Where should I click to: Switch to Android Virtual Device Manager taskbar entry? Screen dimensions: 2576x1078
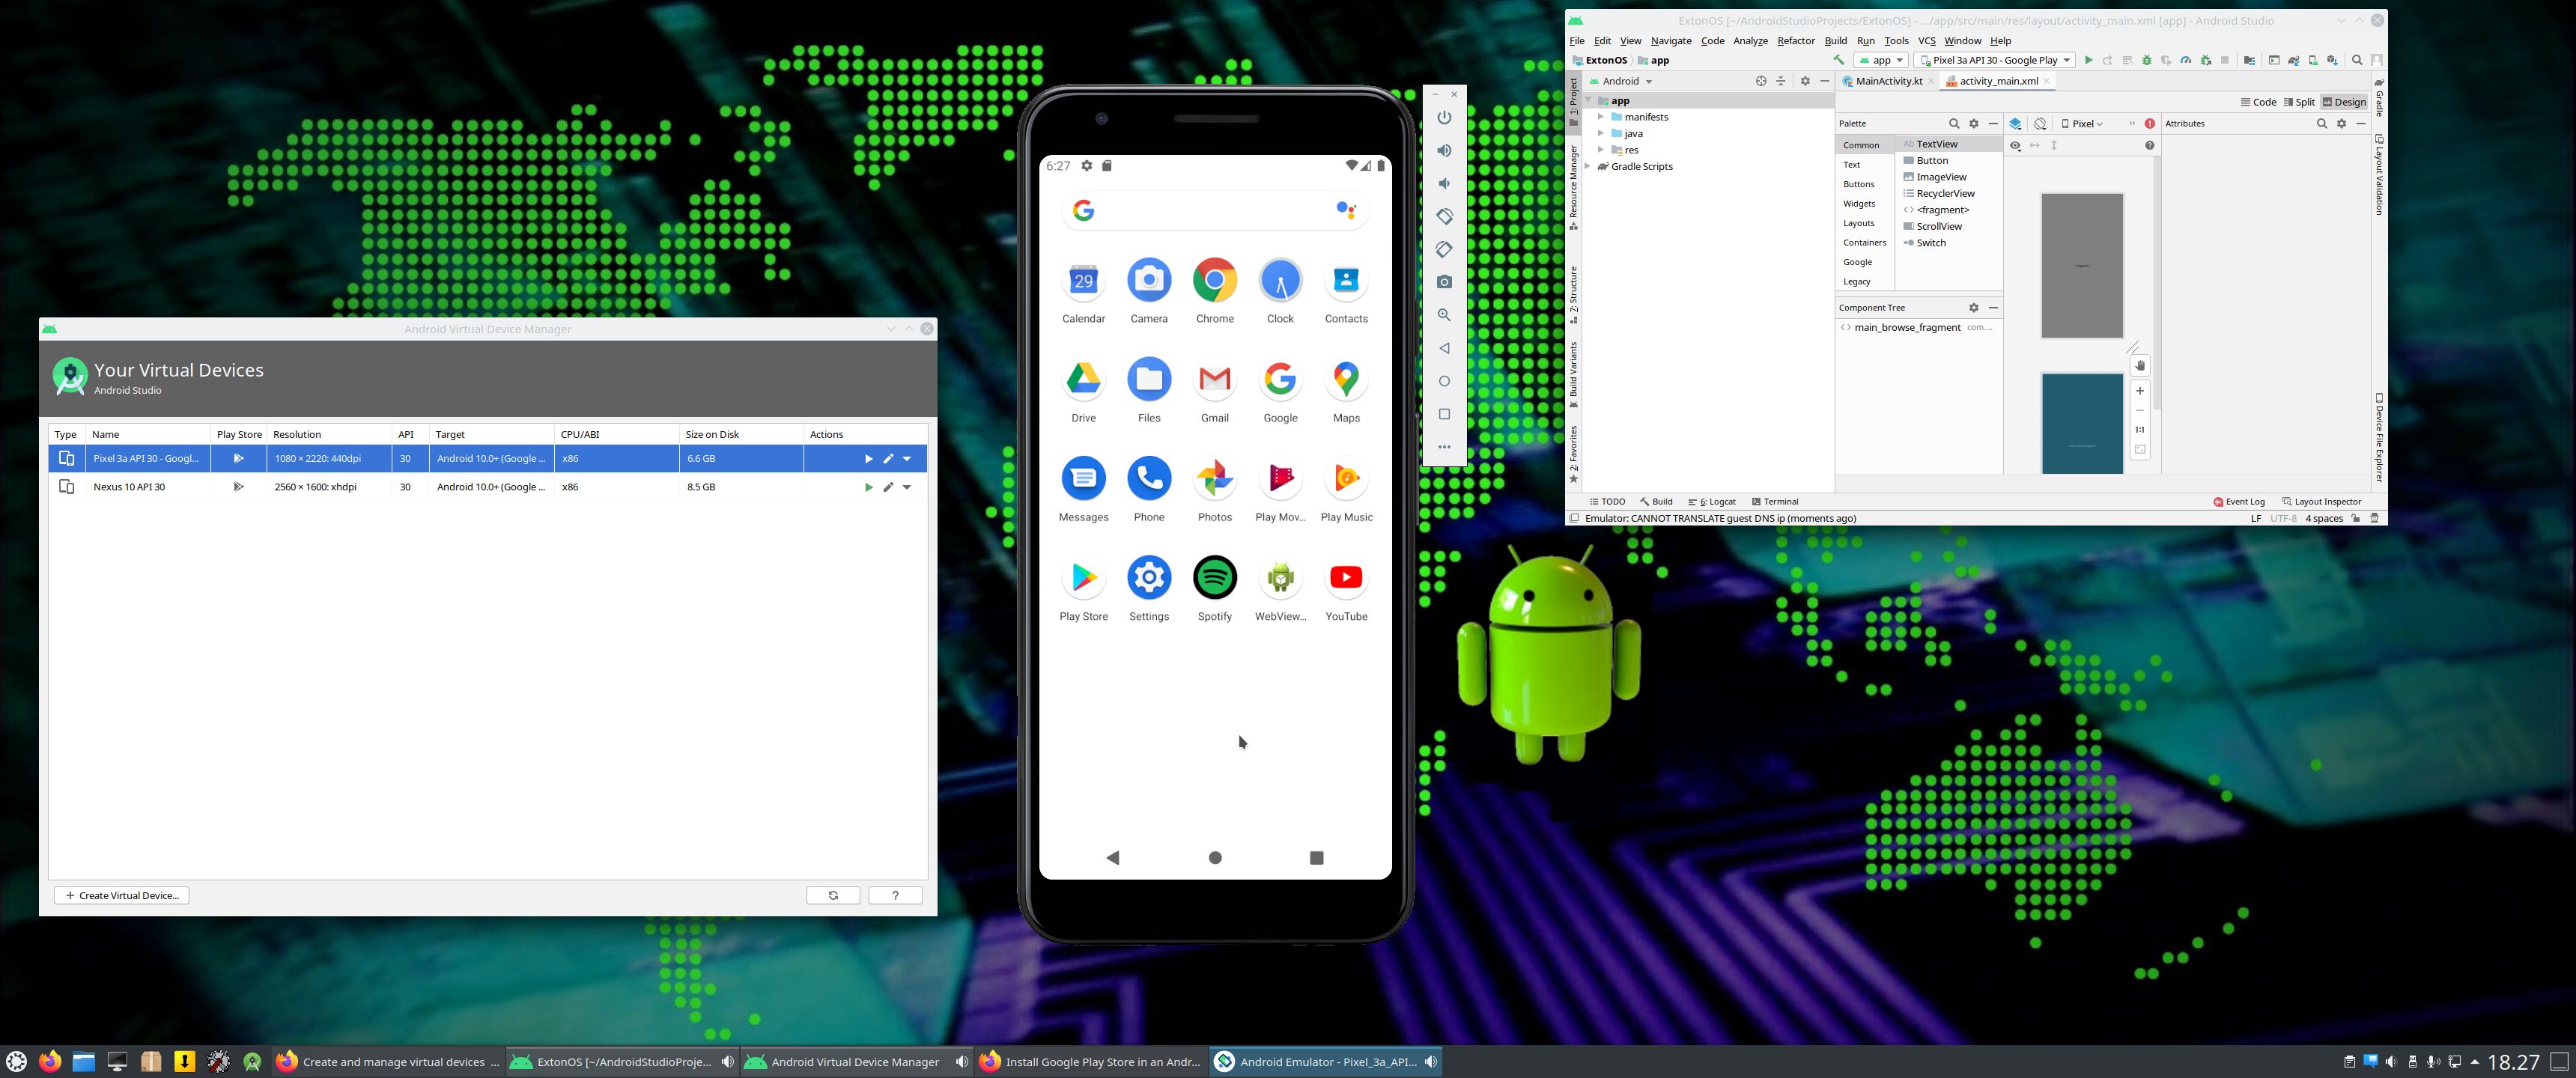tap(856, 1062)
